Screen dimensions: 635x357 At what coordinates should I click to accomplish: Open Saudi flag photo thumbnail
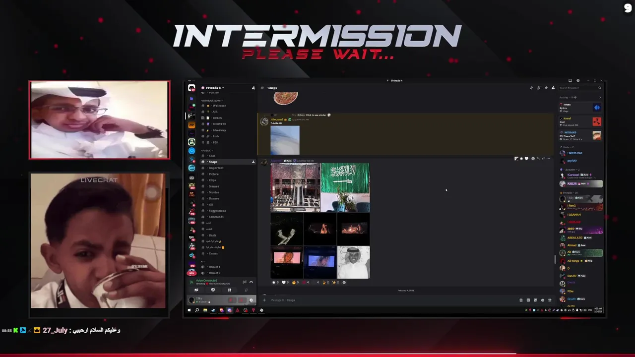[345, 187]
